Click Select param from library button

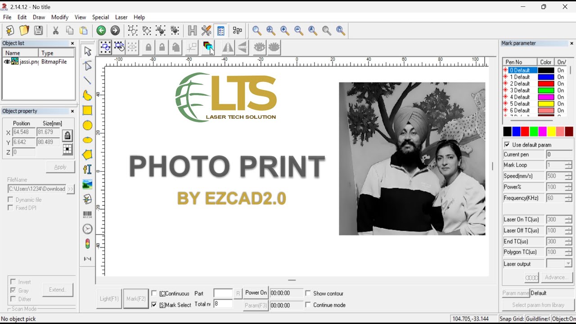coord(538,305)
